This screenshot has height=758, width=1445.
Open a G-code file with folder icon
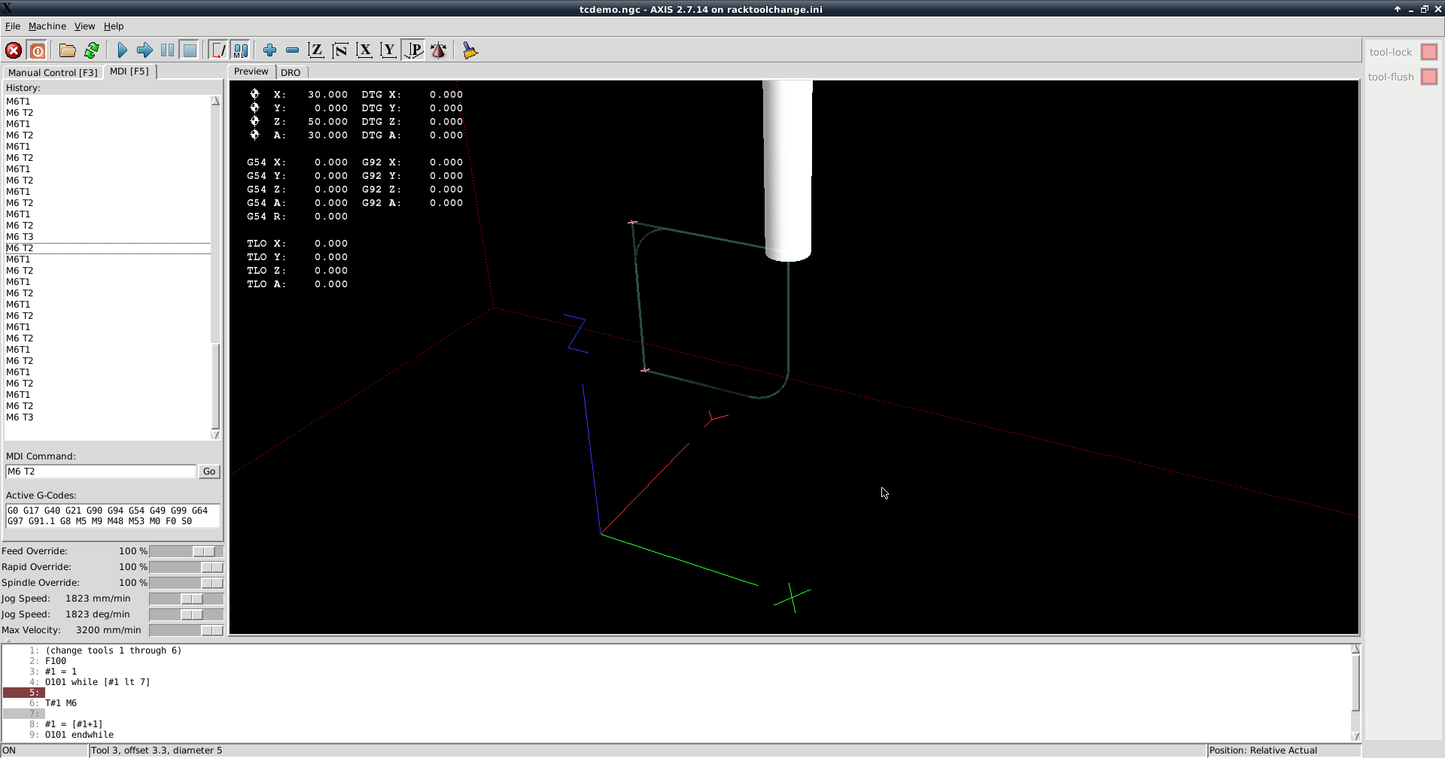[68, 50]
